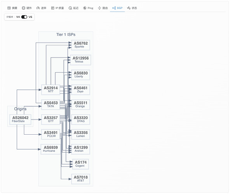
Task: Select the AS3320 DTAG node
Action: pos(80,120)
